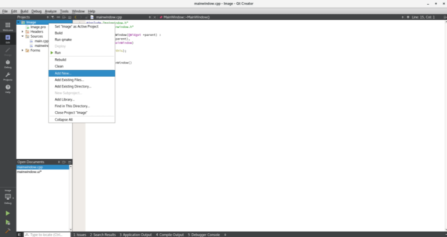Click Line: 15, Col: 1 indicator
The height and width of the screenshot is (237, 447).
pos(423,17)
